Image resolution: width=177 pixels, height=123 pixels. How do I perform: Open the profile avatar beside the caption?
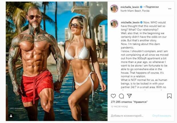[114, 24]
